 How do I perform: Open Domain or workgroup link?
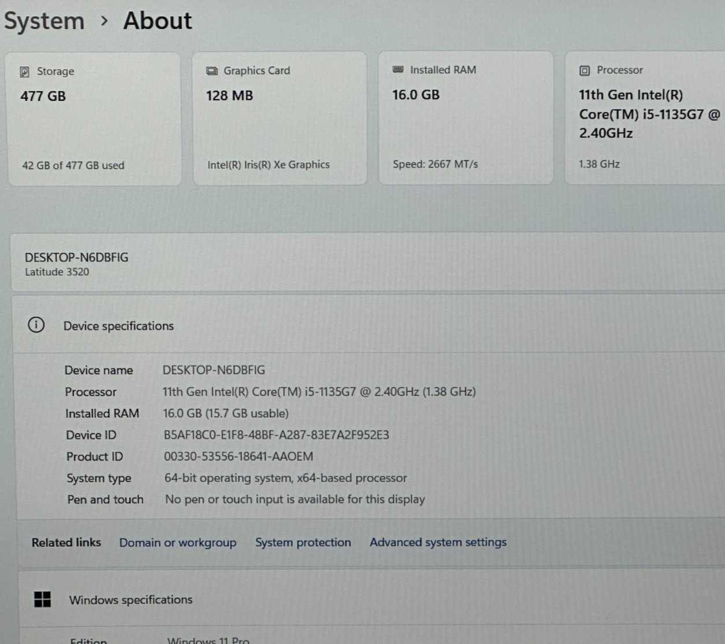(178, 543)
